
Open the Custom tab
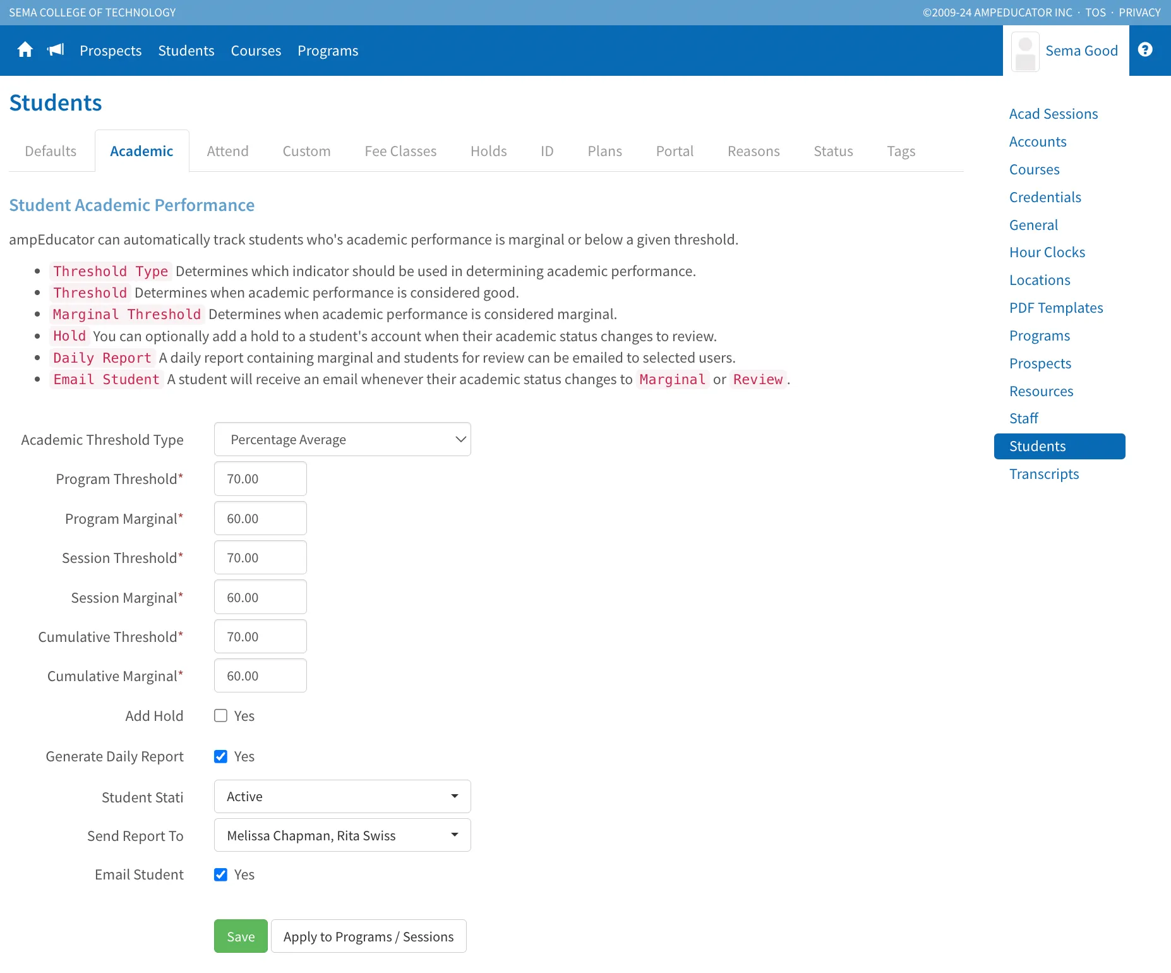click(306, 151)
